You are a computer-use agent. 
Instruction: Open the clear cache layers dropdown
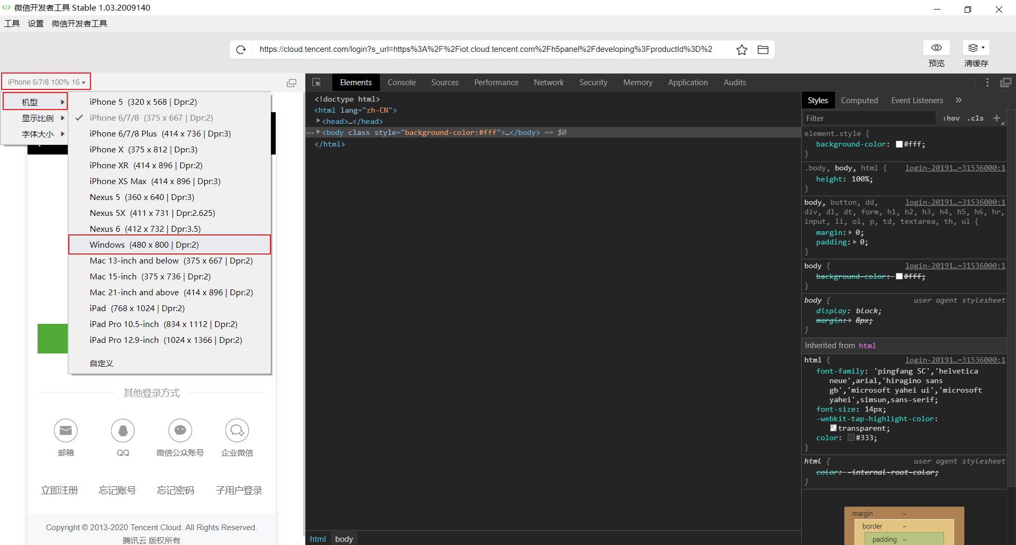tap(976, 48)
